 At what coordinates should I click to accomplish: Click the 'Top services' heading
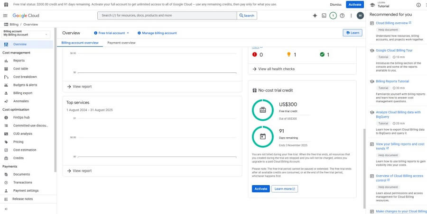78,103
